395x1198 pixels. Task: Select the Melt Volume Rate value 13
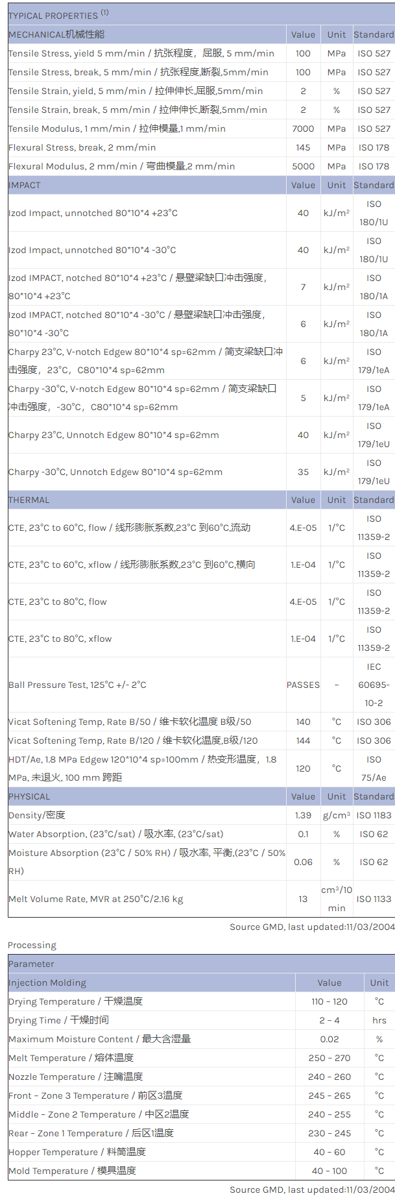[x=303, y=899]
